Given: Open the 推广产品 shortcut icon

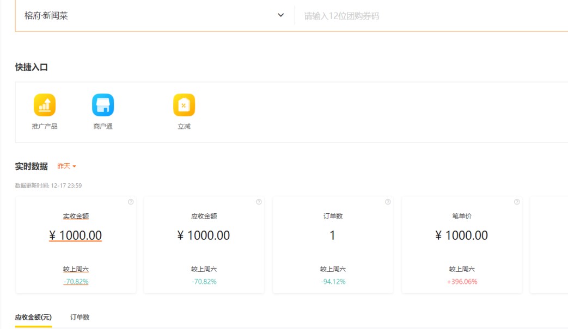Looking at the screenshot, I should (45, 105).
